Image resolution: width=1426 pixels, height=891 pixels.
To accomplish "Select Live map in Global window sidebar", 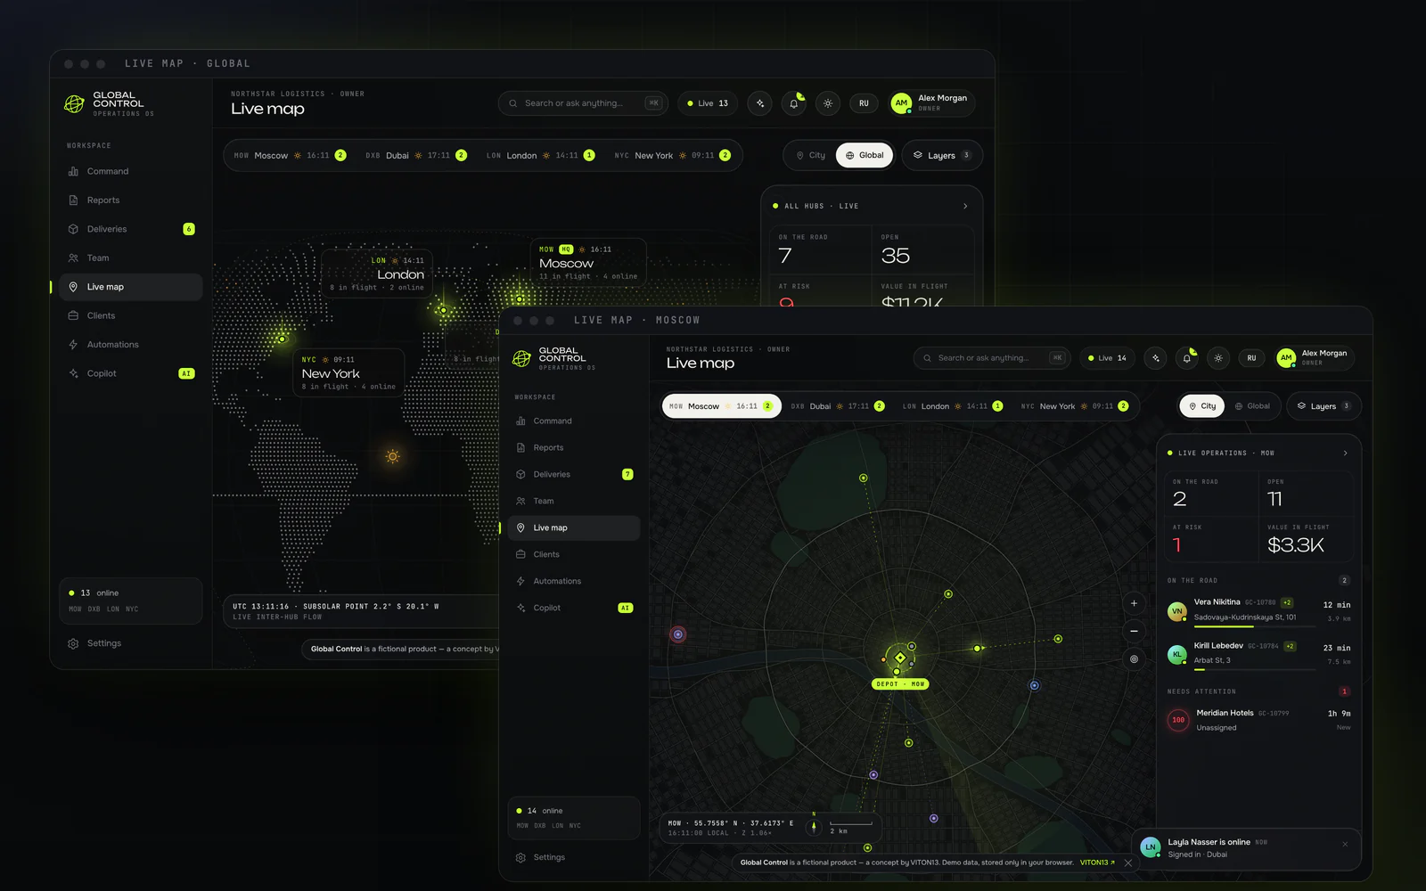I will tap(131, 287).
